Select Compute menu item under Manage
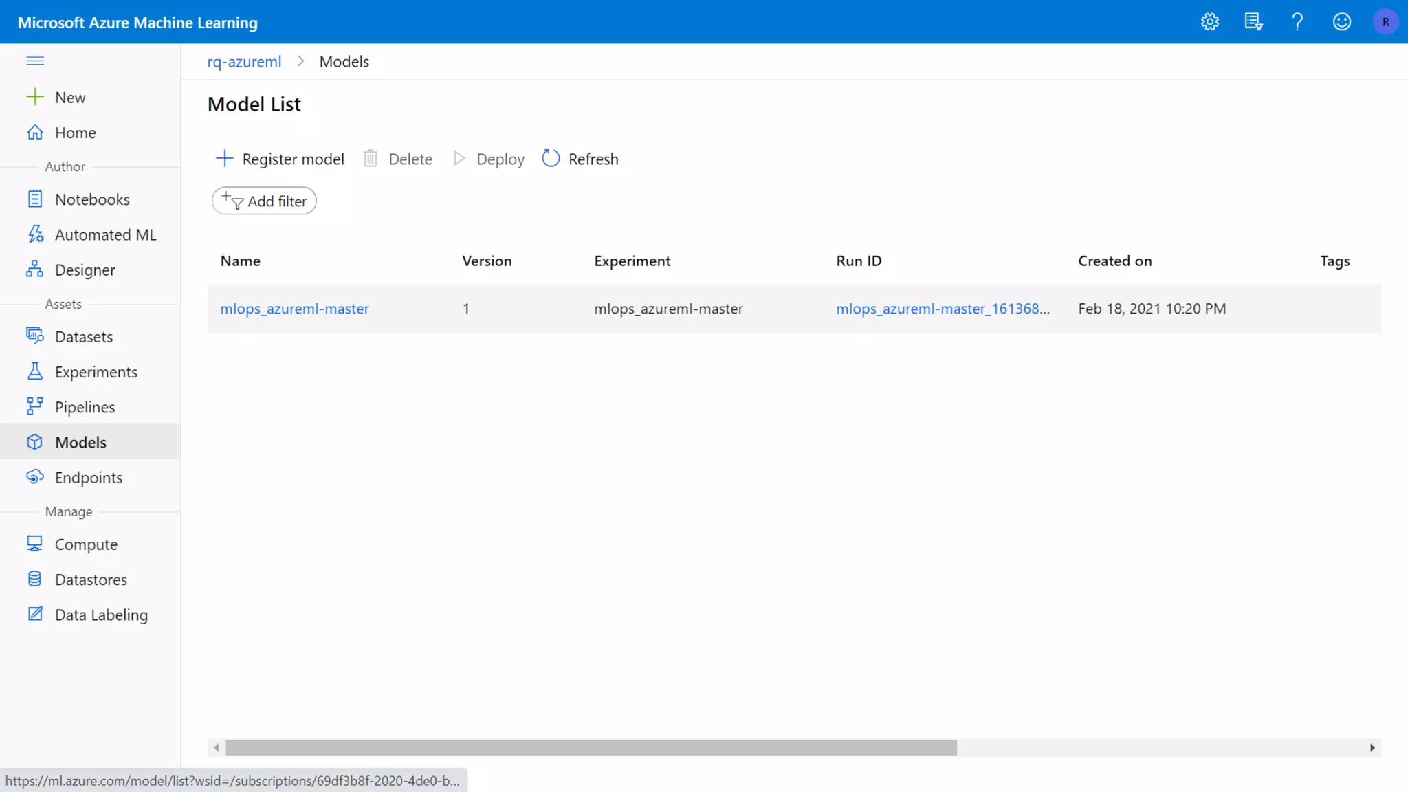This screenshot has height=792, width=1408. tap(86, 544)
